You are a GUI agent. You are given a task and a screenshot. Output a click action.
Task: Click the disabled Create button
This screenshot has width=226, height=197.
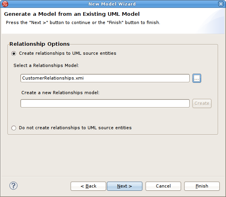click(202, 103)
